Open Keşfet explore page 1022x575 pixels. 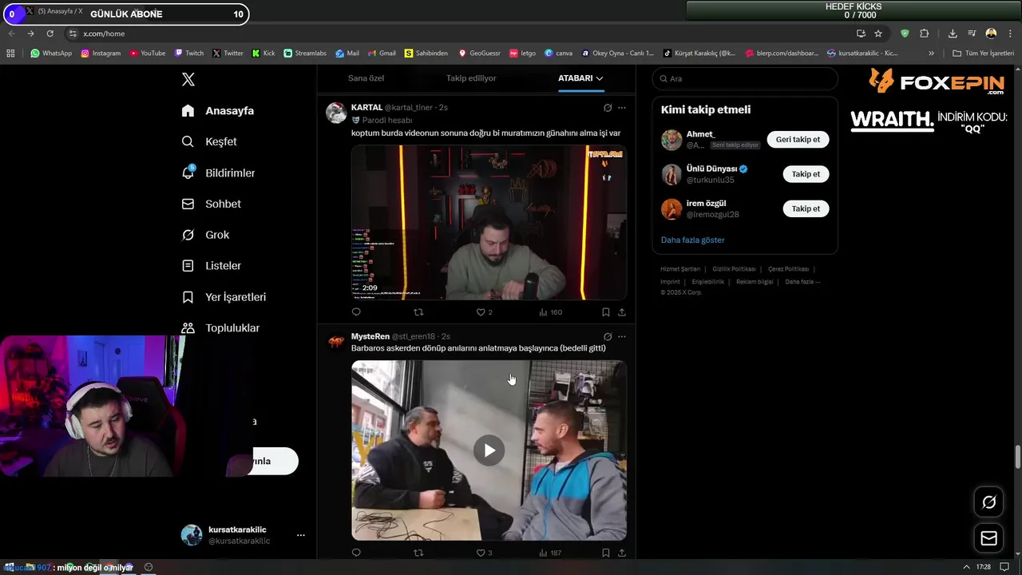tap(209, 141)
